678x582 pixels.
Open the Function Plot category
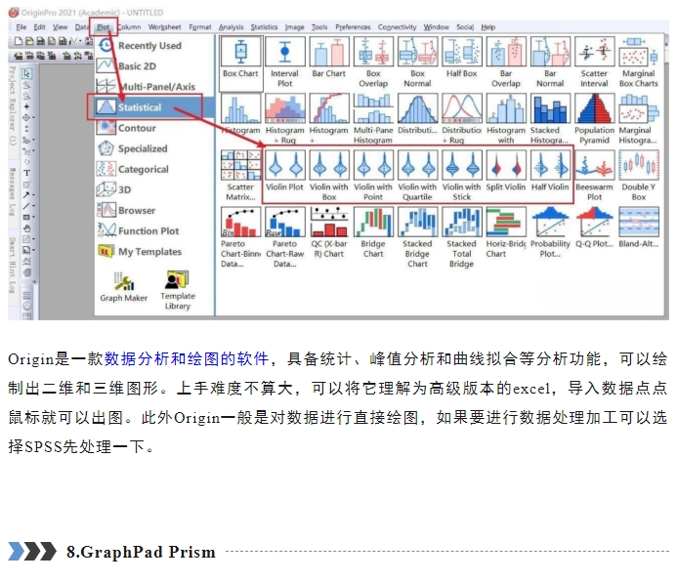(x=139, y=230)
